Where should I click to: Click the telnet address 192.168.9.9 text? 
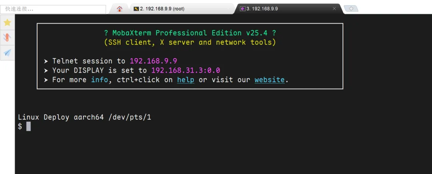click(154, 61)
